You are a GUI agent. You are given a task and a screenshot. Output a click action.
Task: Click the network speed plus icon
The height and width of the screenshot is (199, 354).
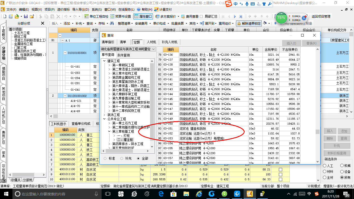click(x=304, y=18)
